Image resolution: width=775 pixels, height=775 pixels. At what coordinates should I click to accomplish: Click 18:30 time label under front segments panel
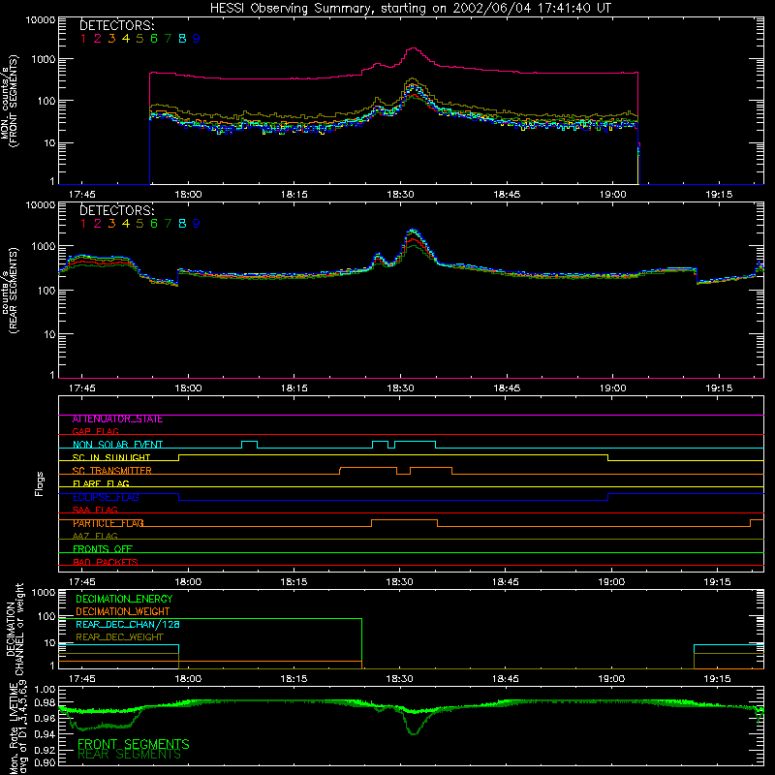point(400,195)
